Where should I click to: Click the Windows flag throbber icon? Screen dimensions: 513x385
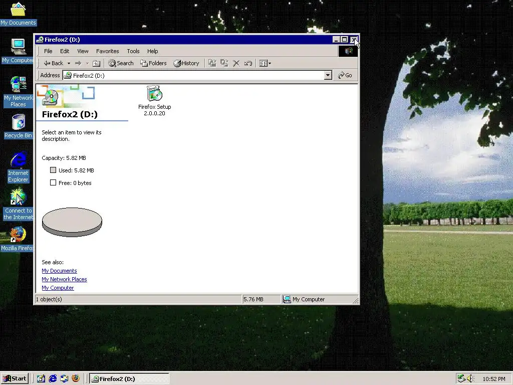[x=348, y=51]
